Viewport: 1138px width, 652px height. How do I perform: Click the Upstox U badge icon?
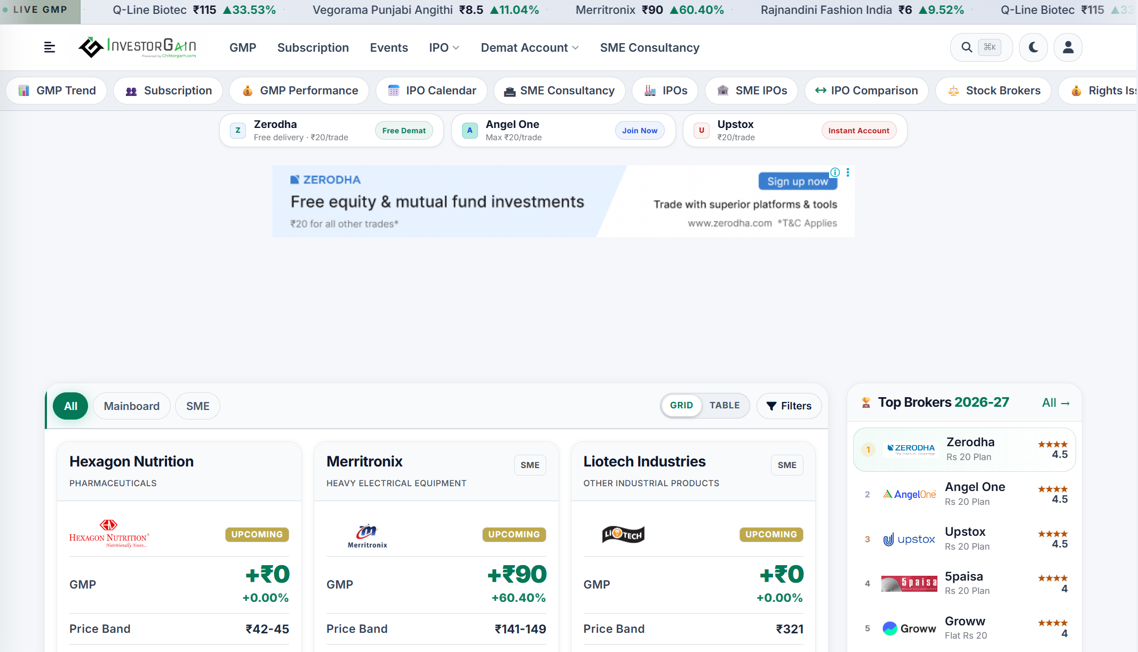point(702,131)
